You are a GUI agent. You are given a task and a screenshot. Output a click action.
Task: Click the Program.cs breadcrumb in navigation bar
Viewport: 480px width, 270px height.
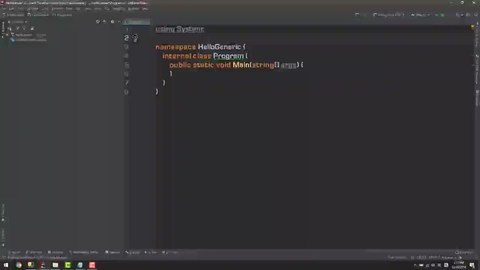pos(62,15)
